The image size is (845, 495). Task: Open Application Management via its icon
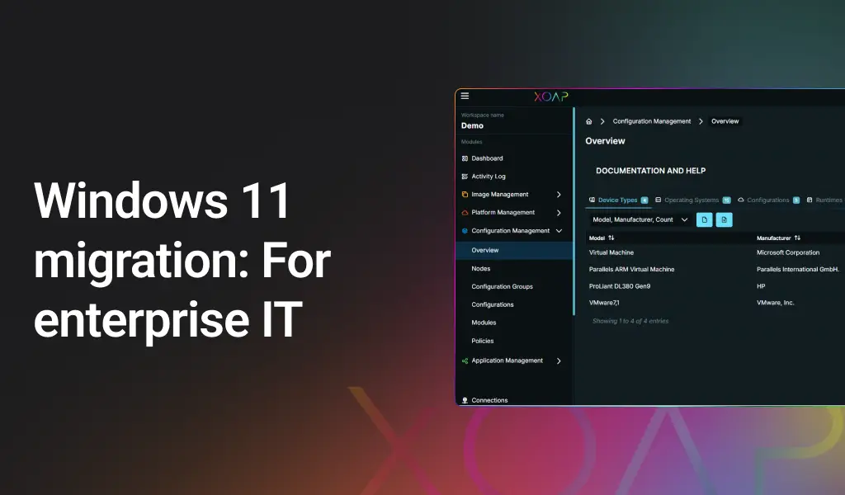tap(465, 361)
